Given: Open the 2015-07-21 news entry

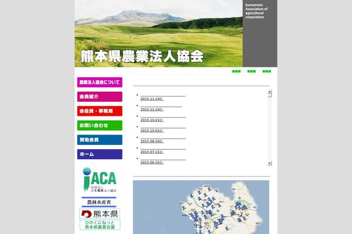Looking at the screenshot, I should (x=152, y=152).
